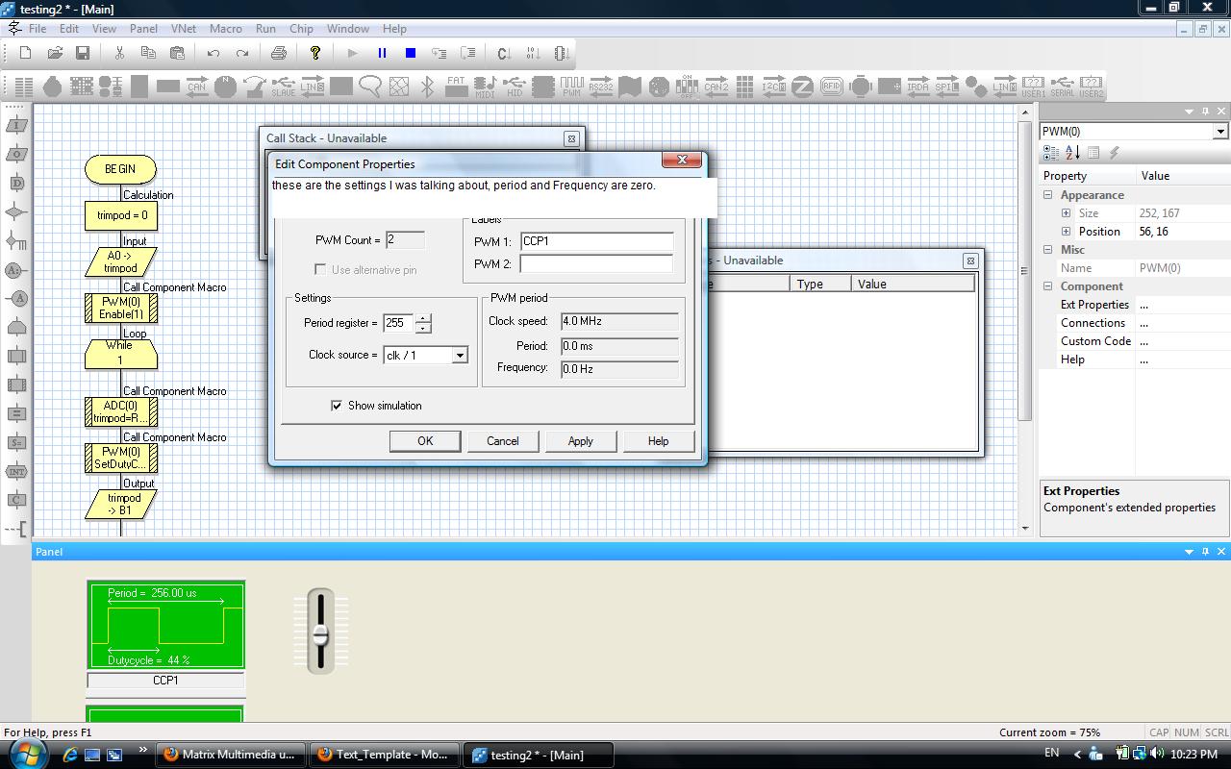Click the Cut scissors icon
1231x769 pixels.
(x=119, y=54)
